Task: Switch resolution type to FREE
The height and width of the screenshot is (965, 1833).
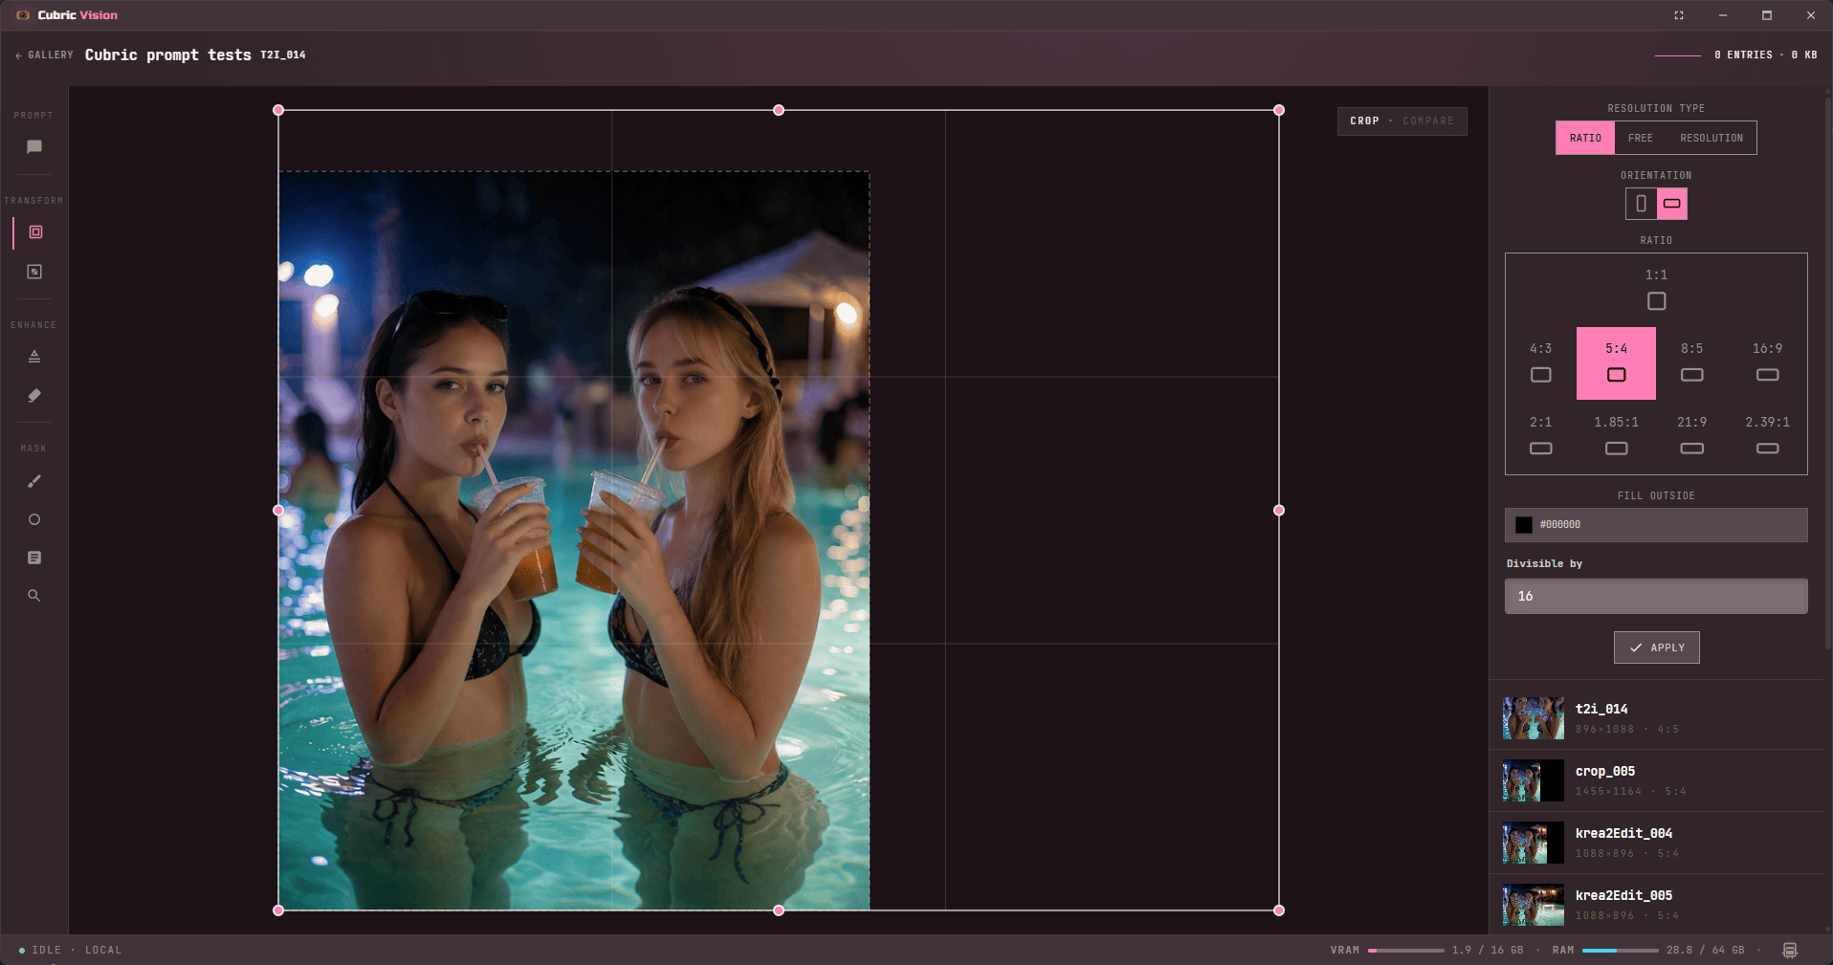Action: click(1641, 138)
